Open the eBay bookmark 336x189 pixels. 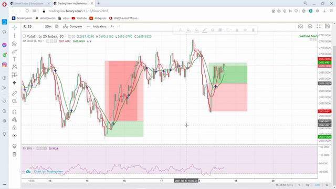[x=64, y=18]
